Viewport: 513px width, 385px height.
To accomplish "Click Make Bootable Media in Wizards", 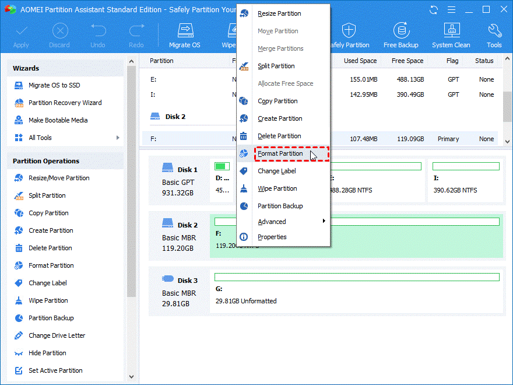I will coord(58,120).
